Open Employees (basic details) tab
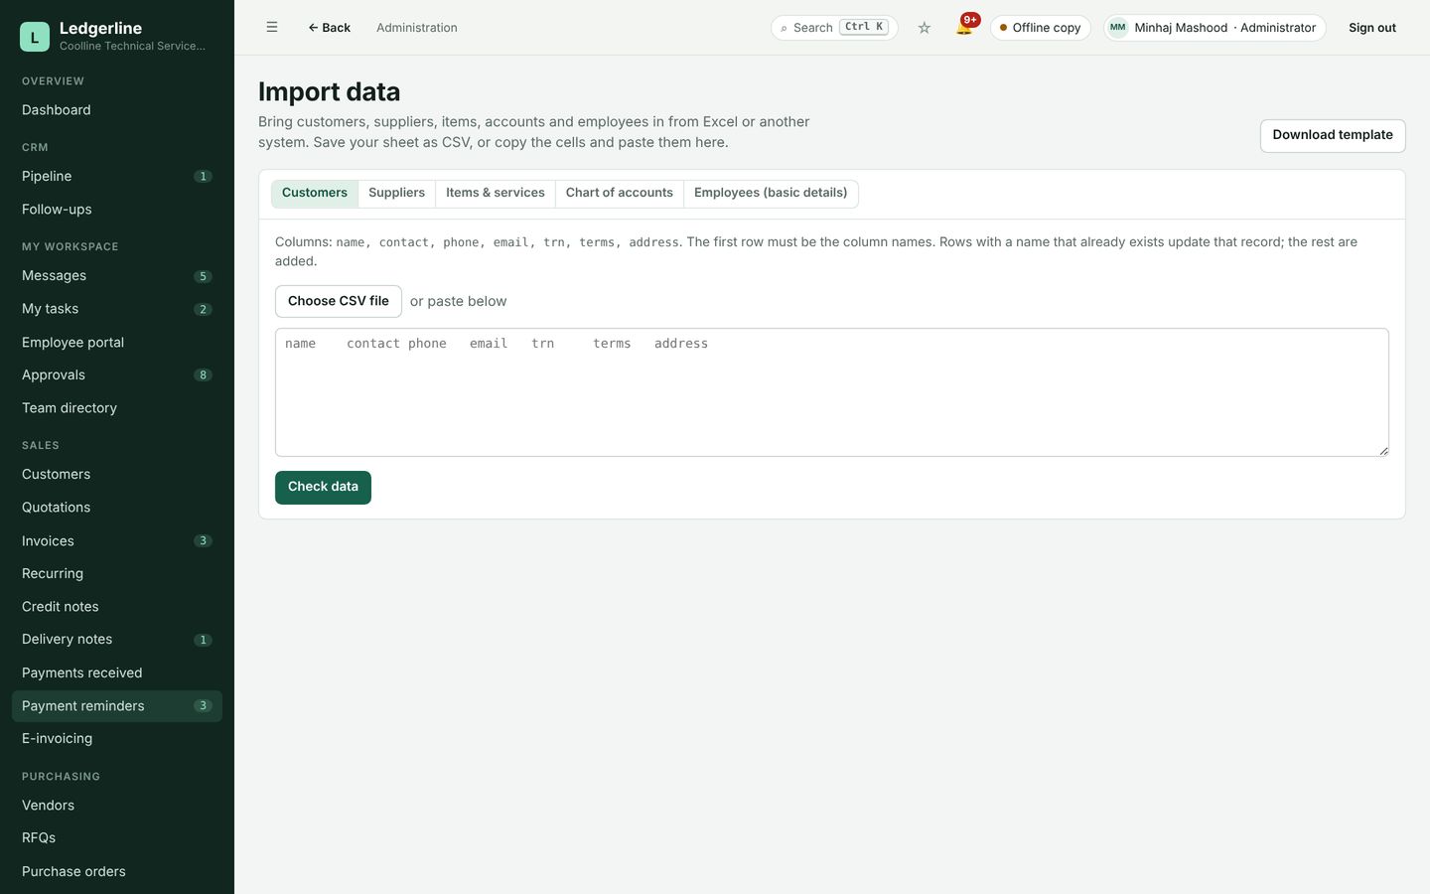Screen dimensions: 1430x894 (x=771, y=194)
